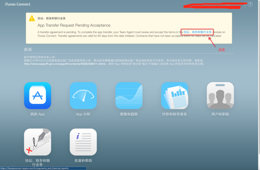Image resolution: width=260 pixels, height=170 pixels.
Task: Open the 我的 App icon
Action: point(38,96)
